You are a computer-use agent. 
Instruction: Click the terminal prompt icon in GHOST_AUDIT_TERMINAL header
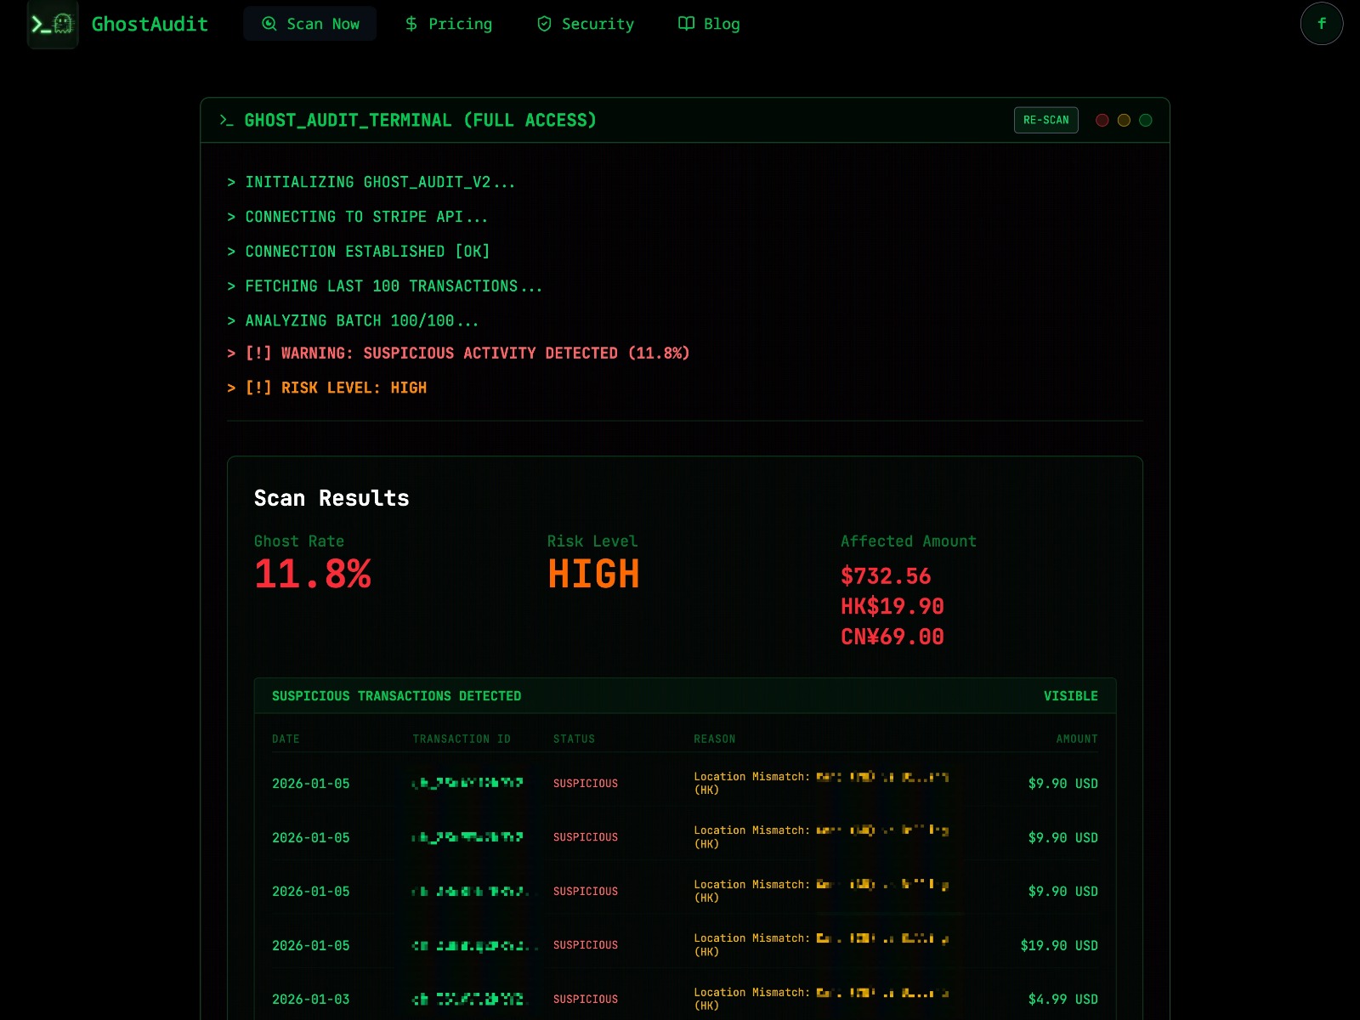tap(226, 121)
